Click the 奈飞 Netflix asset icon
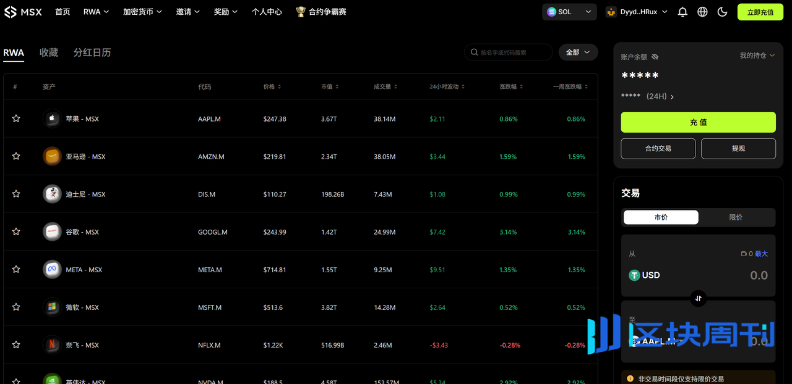Screen dimensions: 792x384 click(x=52, y=345)
